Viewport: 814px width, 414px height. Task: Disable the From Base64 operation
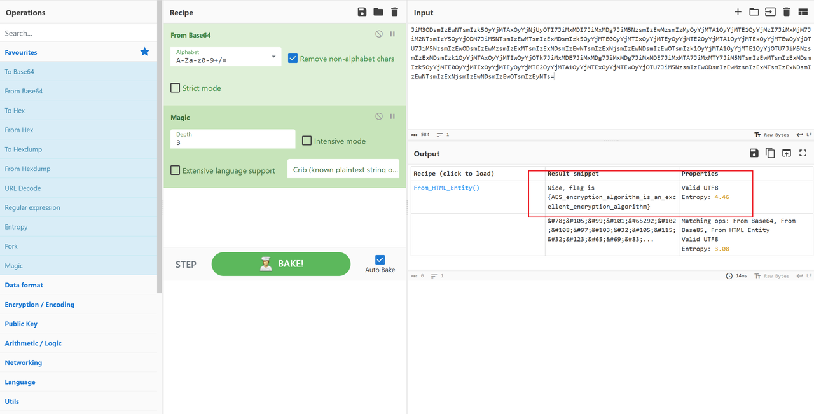tap(379, 34)
